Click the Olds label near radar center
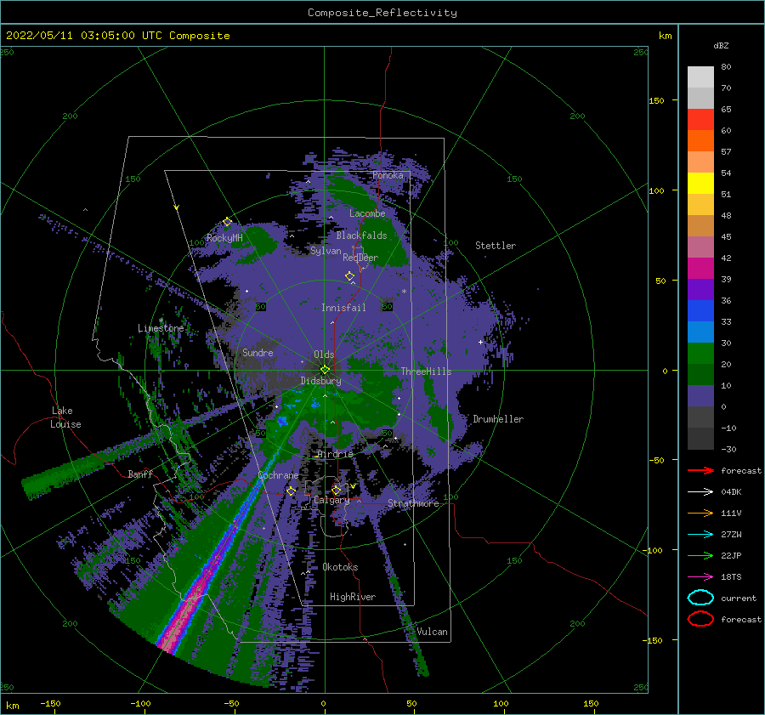This screenshot has height=715, width=765. [x=324, y=355]
